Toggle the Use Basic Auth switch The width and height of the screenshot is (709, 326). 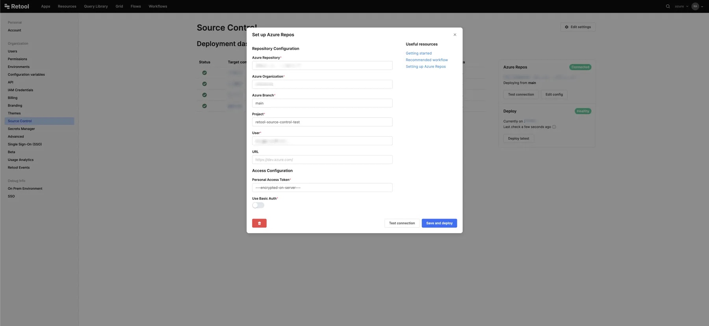258,205
